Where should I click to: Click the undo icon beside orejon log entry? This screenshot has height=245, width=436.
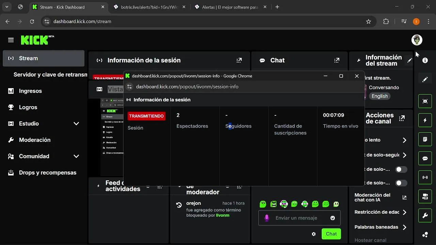pyautogui.click(x=179, y=205)
